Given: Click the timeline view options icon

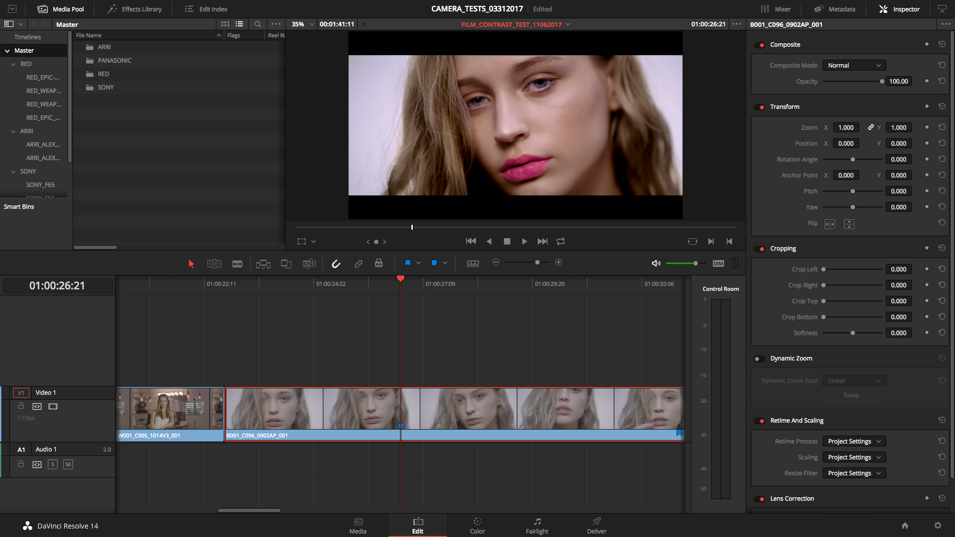Looking at the screenshot, I should pyautogui.click(x=473, y=264).
